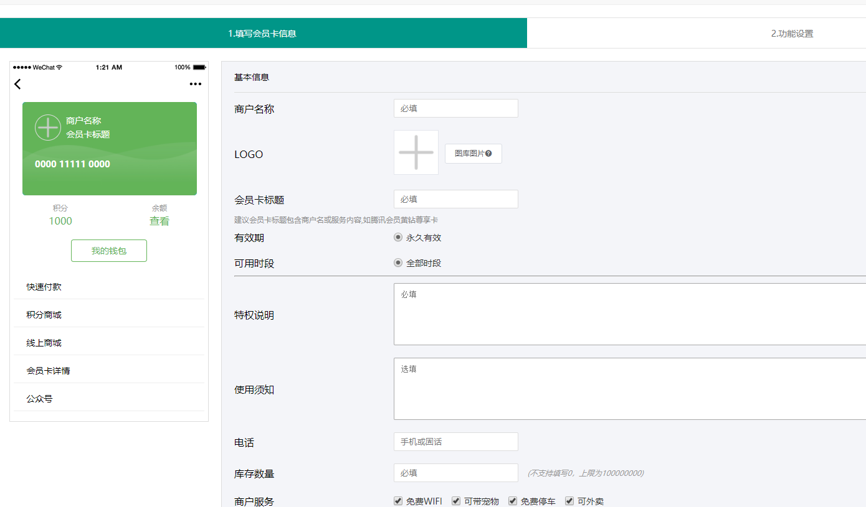Select the 永久有效 radio option
Viewport: 866px width, 507px height.
(x=398, y=237)
